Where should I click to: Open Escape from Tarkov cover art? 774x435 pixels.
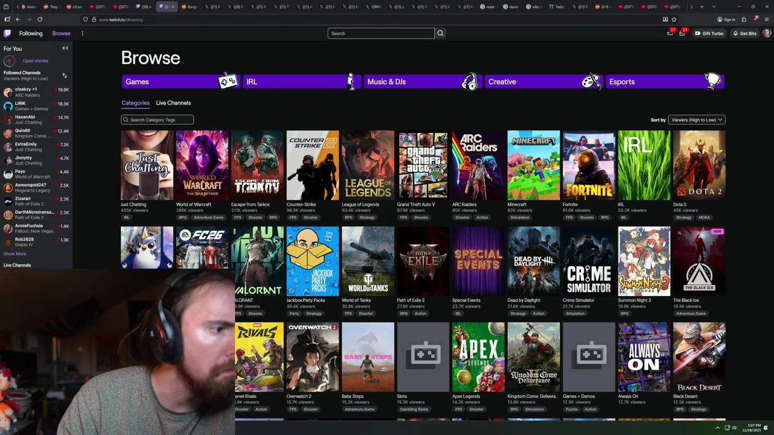tap(258, 165)
